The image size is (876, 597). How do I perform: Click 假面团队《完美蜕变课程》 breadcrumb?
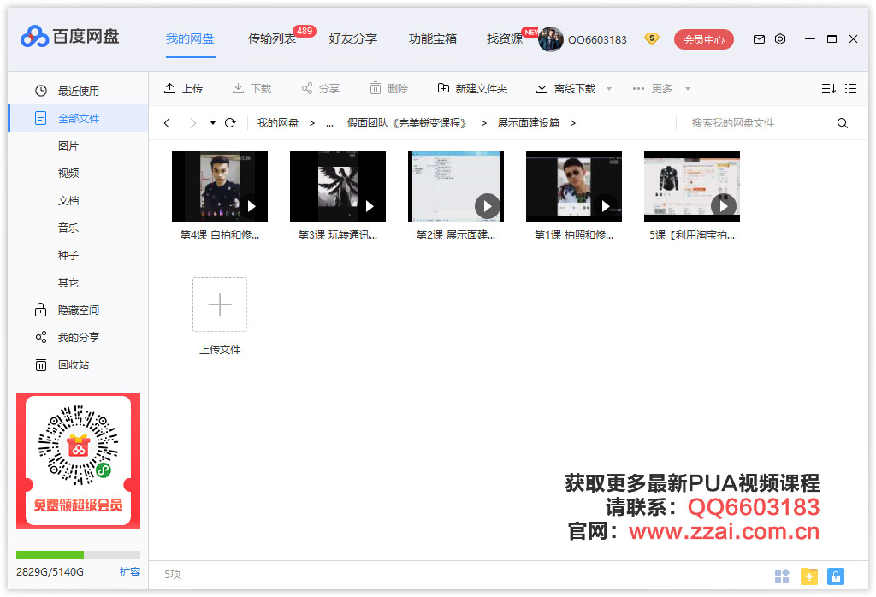pyautogui.click(x=406, y=123)
